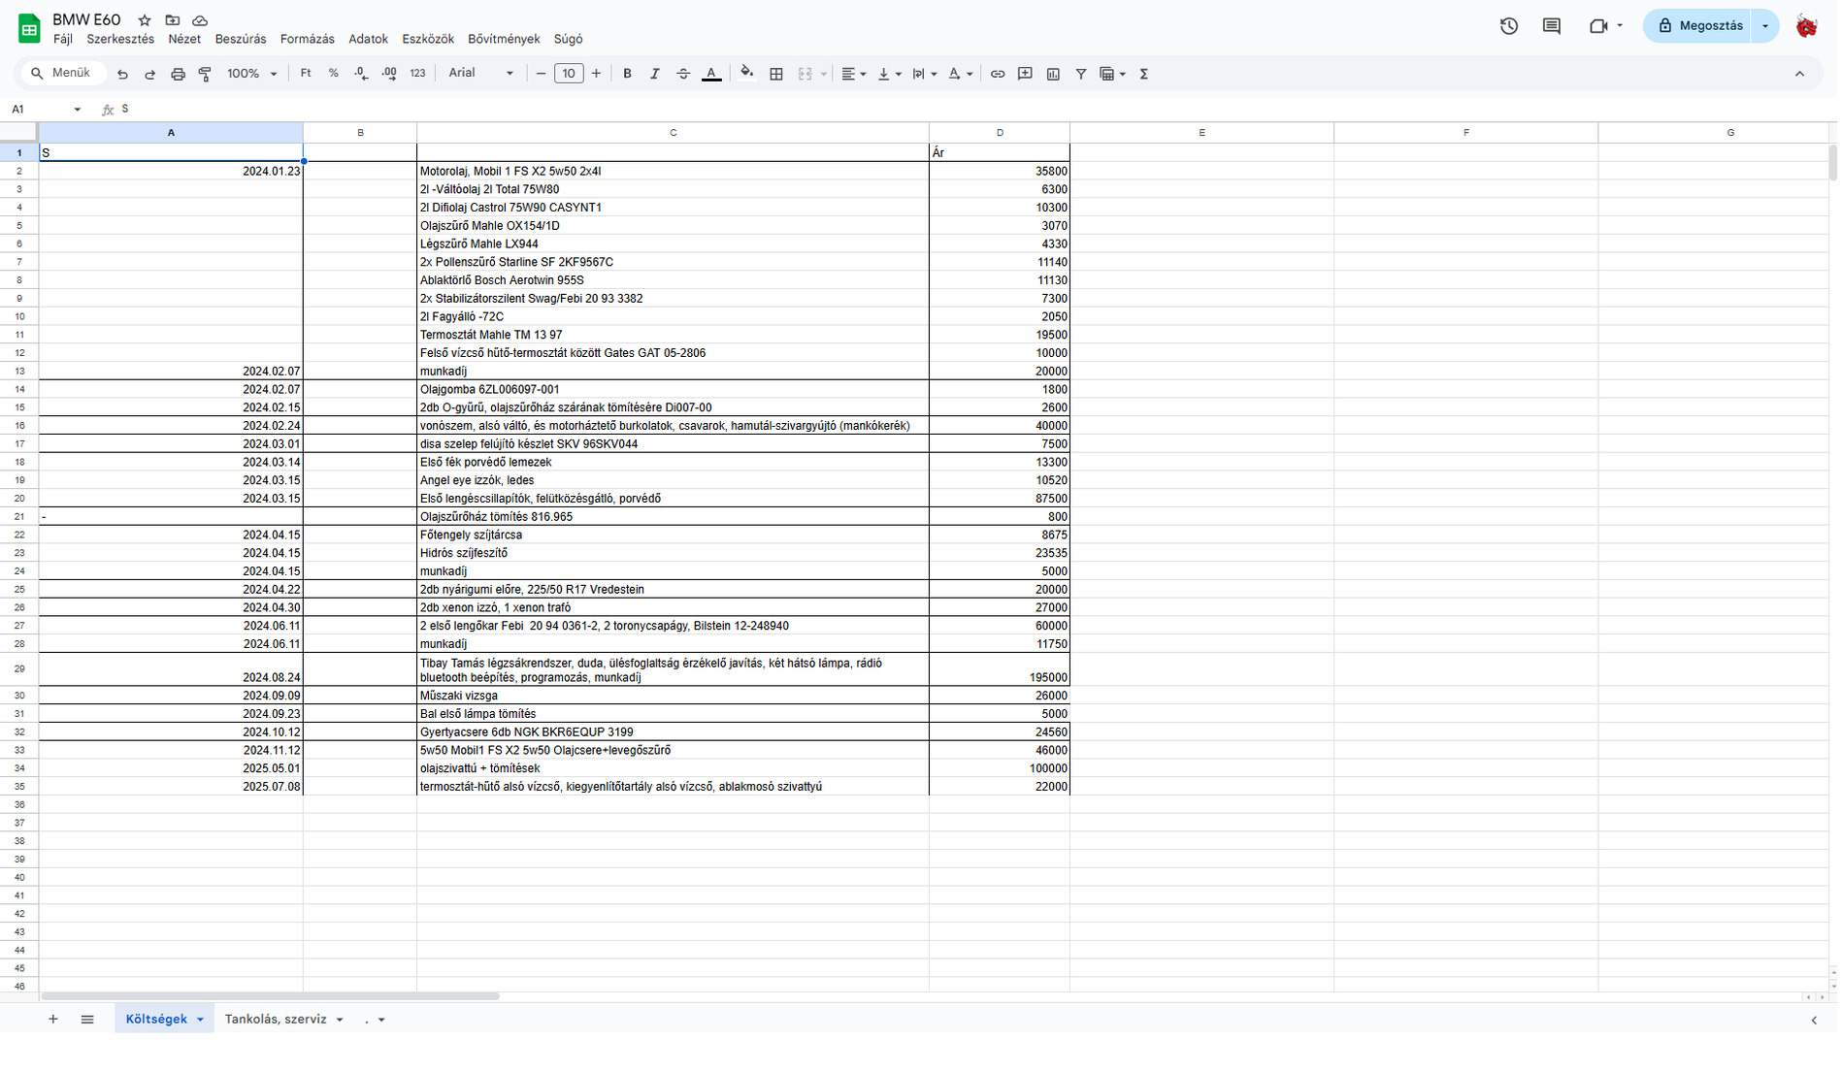Open the fill color picker
Screen dimensions: 1842x1072
point(746,74)
